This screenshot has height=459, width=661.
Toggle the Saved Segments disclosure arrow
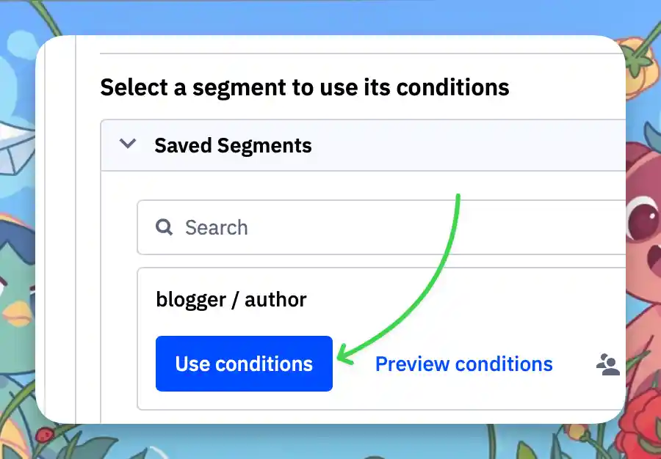click(x=129, y=144)
